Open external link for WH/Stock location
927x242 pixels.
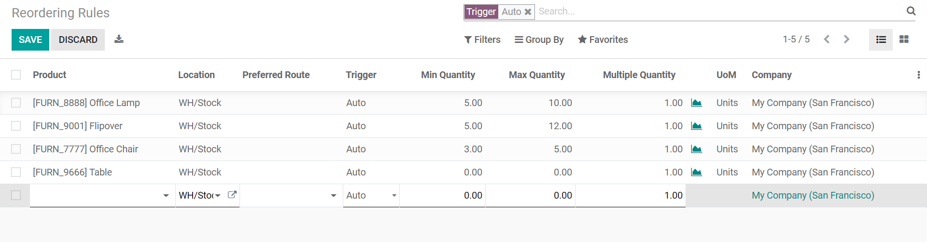232,195
